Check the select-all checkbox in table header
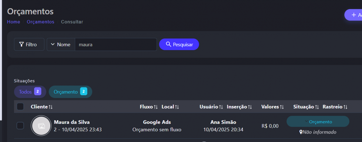The image size is (362, 142). tap(20, 107)
